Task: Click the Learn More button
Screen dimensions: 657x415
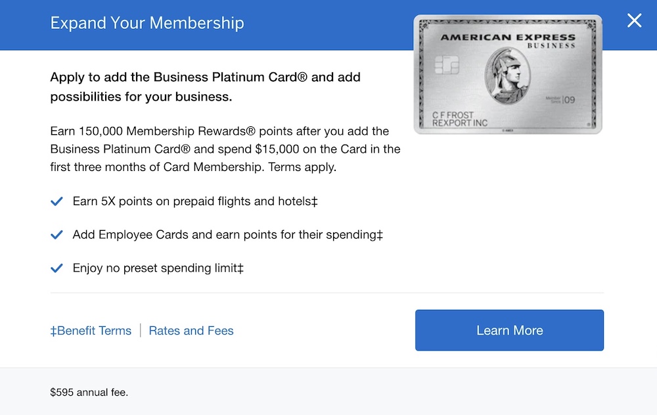Action: click(509, 330)
